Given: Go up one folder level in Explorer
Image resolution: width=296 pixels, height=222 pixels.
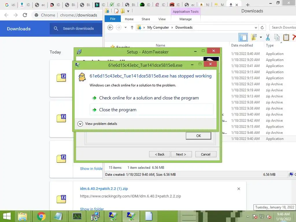Looking at the screenshot, I should [x=132, y=27].
